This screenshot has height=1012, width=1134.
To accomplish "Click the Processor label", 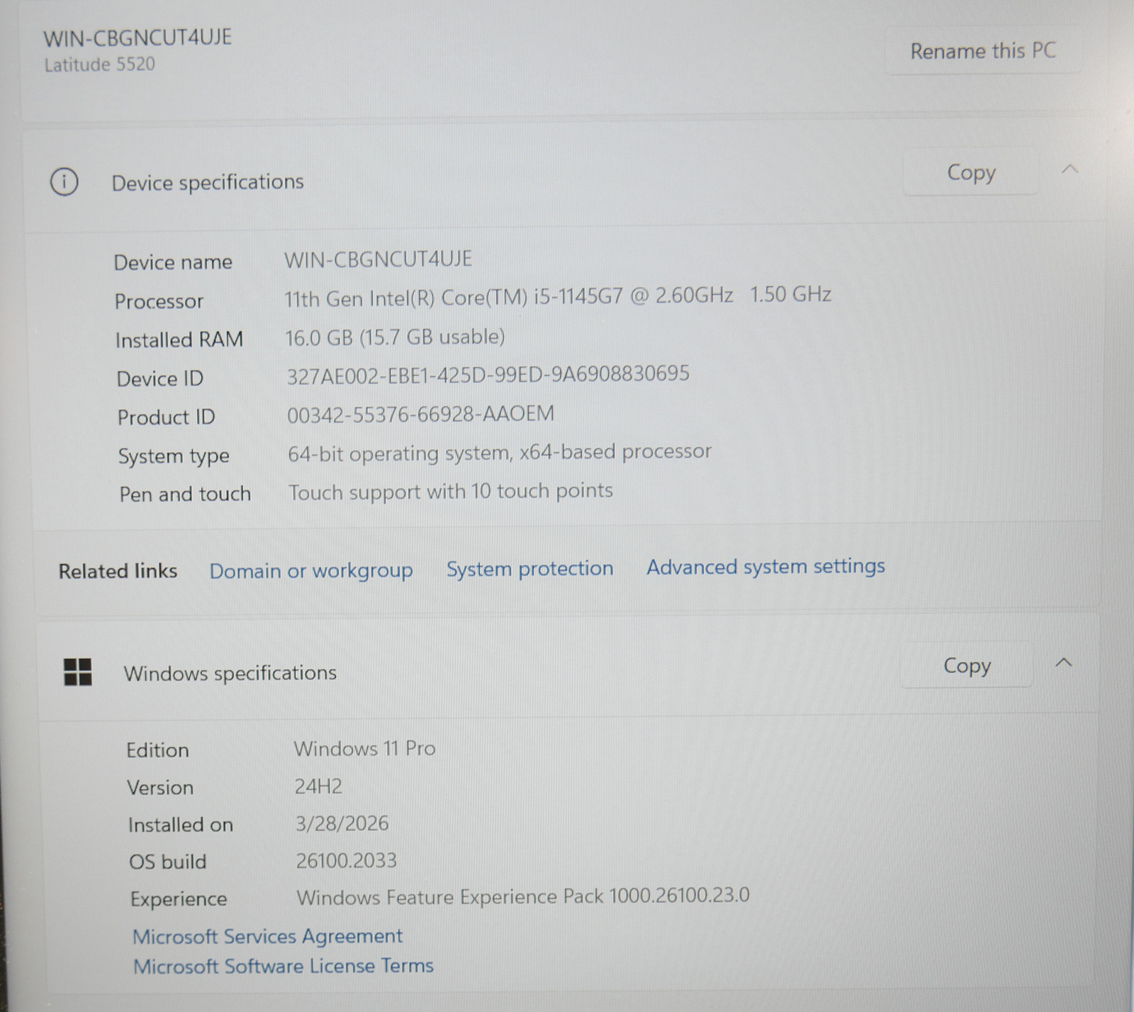I will [159, 301].
